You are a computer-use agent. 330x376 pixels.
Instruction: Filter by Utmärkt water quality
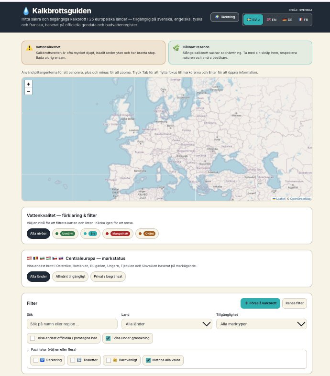65,234
